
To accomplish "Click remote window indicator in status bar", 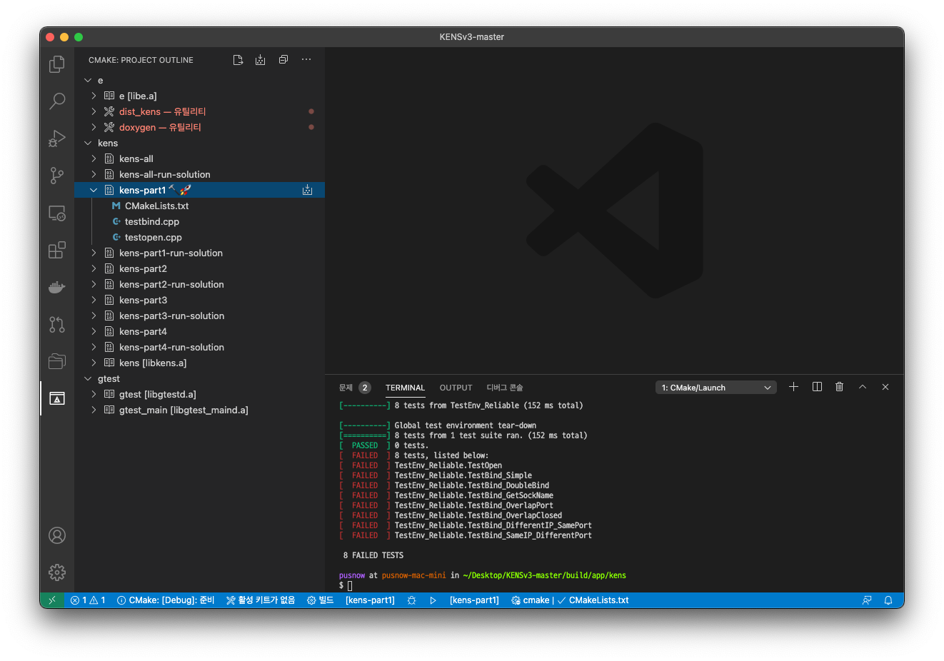I will [x=52, y=600].
